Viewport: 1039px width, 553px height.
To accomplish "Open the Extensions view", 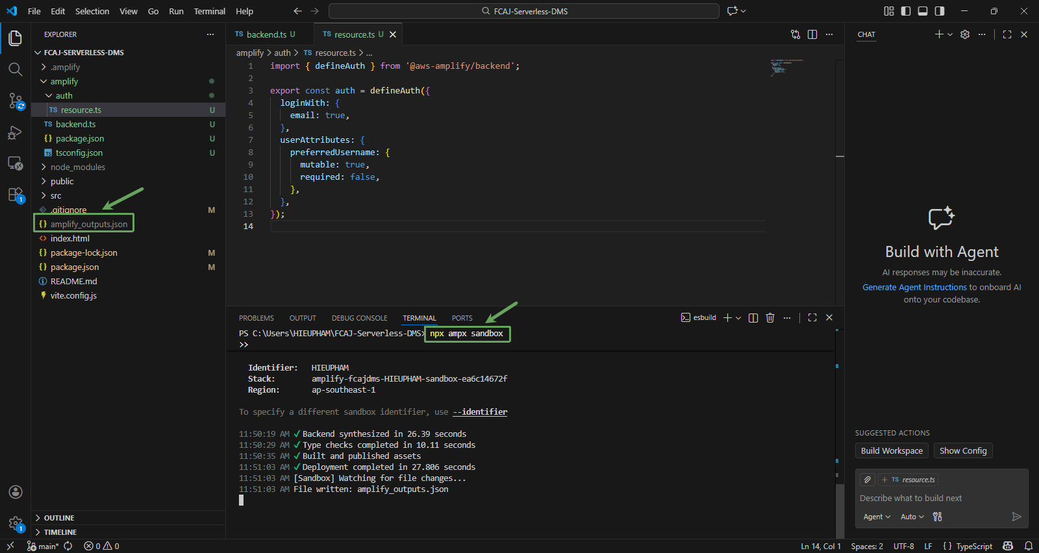I will 16,195.
